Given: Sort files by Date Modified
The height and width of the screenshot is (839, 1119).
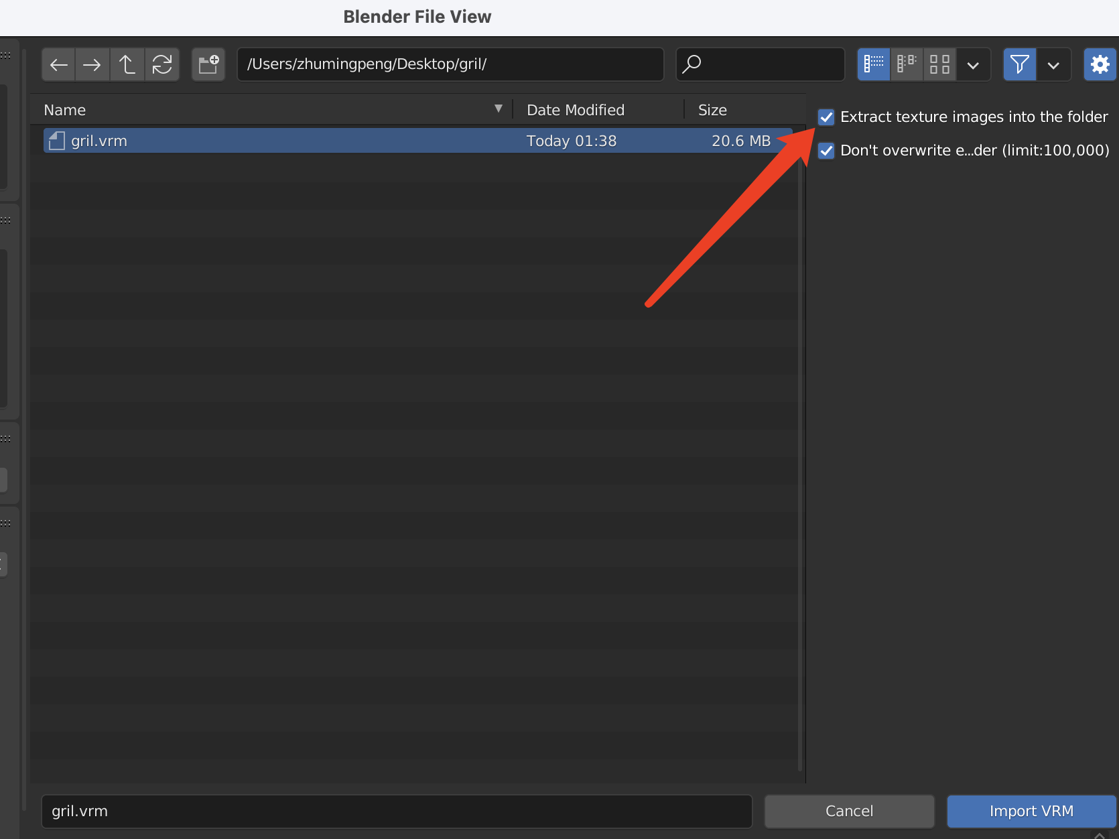Looking at the screenshot, I should [575, 109].
